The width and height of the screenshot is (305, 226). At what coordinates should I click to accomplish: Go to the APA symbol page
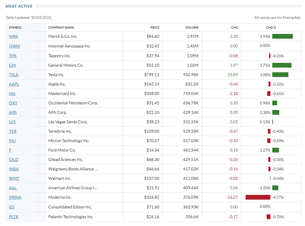(x=13, y=113)
